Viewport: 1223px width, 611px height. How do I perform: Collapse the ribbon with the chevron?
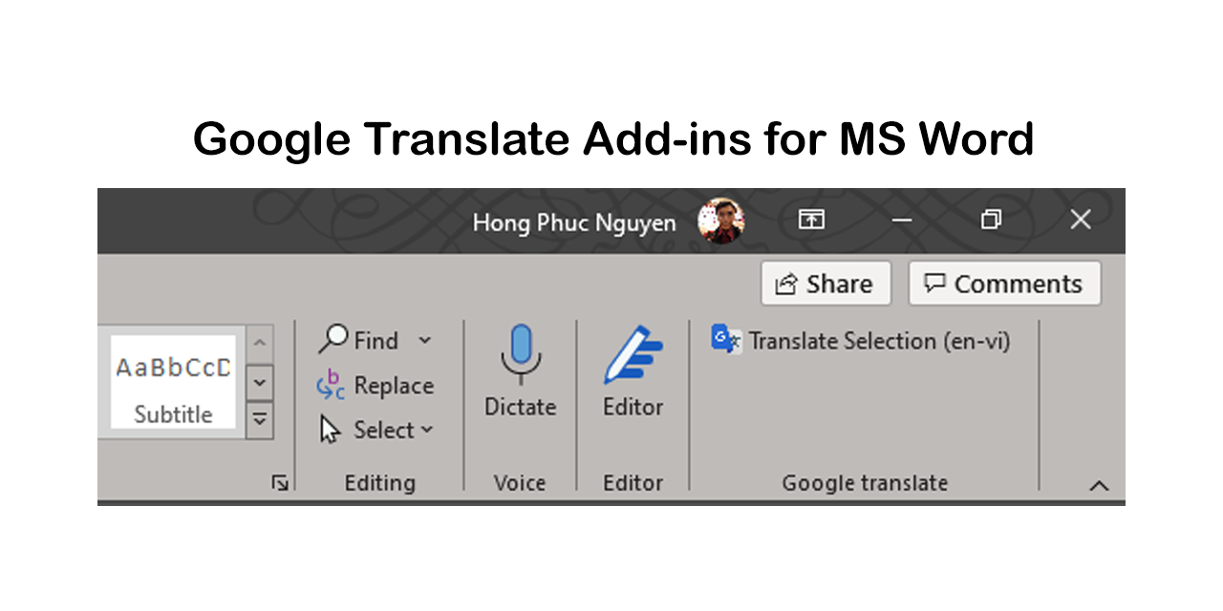tap(1099, 485)
